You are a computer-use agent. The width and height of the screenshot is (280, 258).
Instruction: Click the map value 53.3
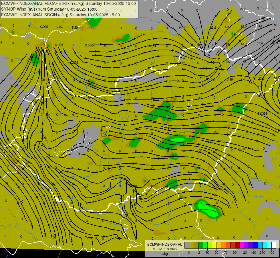point(228,27)
